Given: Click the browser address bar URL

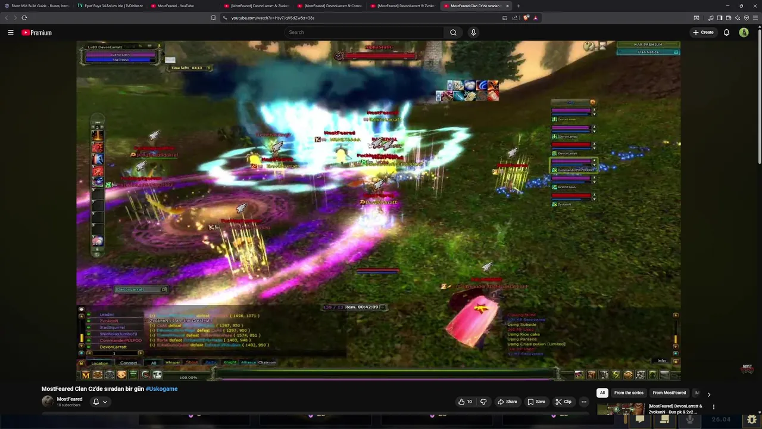Looking at the screenshot, I should point(273,18).
